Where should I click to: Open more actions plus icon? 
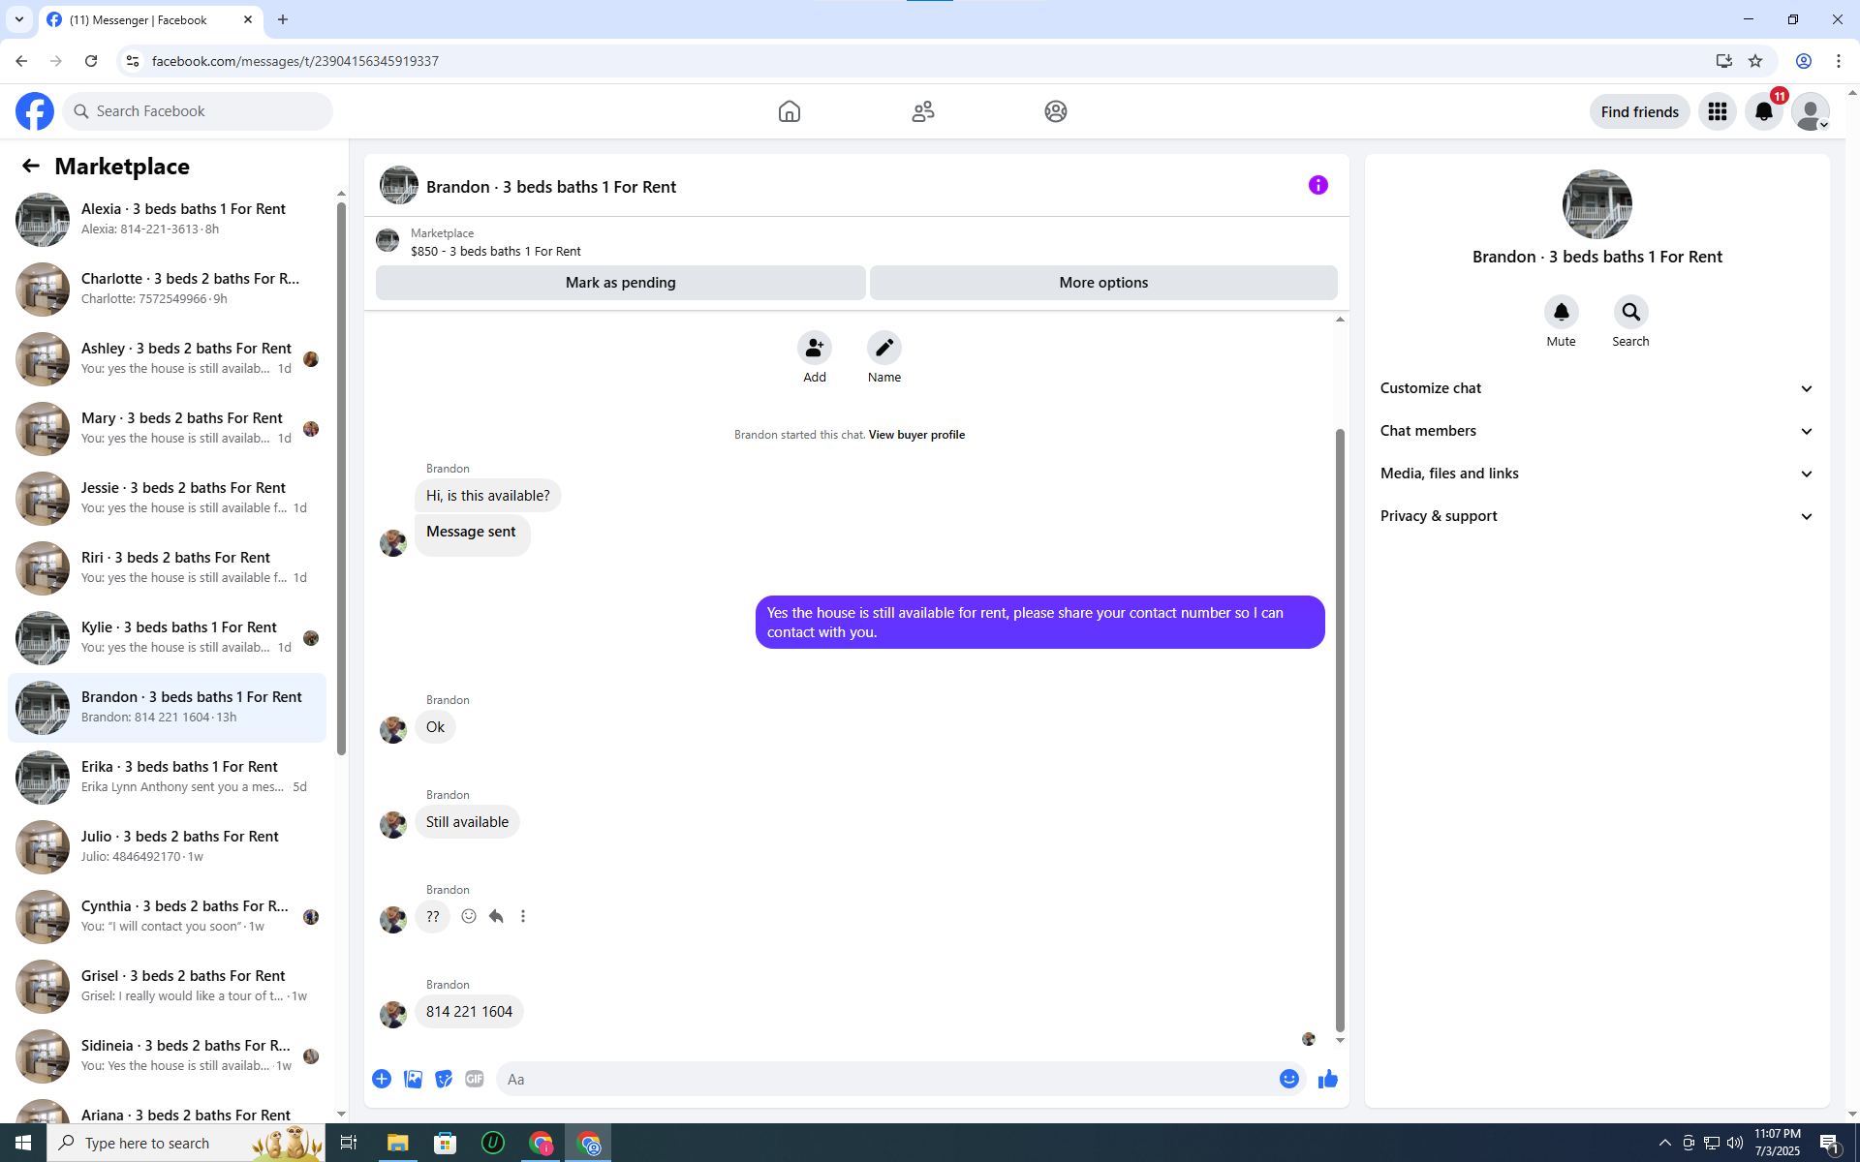coord(382,1079)
